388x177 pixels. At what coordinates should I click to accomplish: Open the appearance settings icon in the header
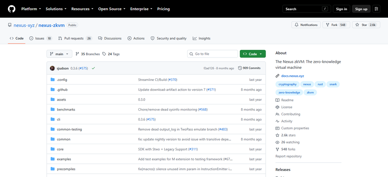(376, 9)
